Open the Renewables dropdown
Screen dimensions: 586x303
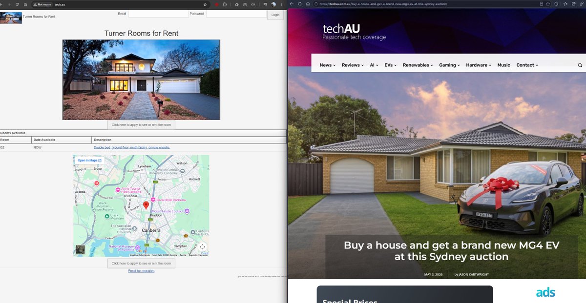pos(418,65)
